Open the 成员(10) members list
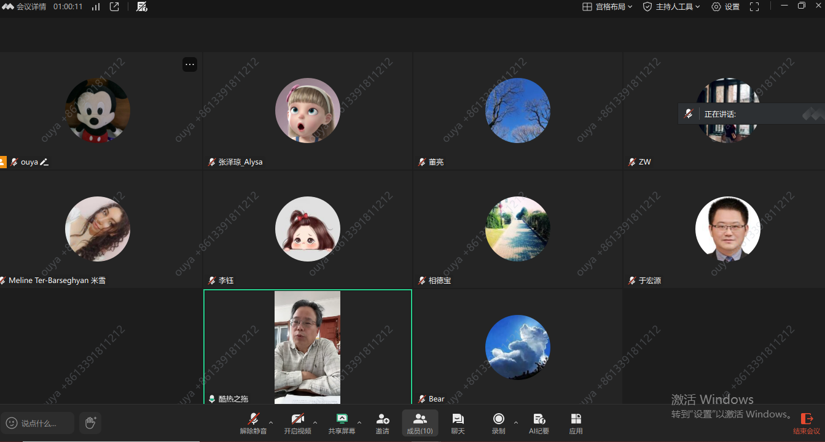 420,422
